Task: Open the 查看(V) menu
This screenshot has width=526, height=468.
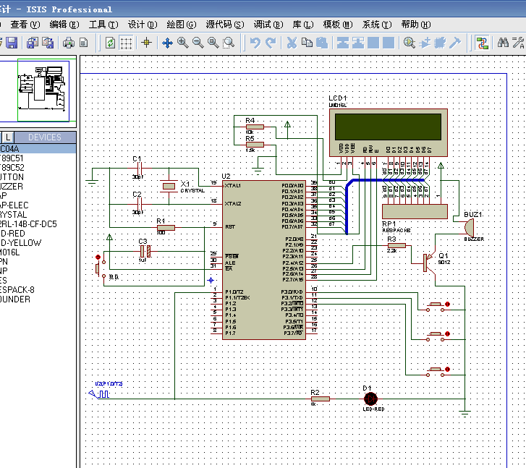Action: [x=25, y=25]
